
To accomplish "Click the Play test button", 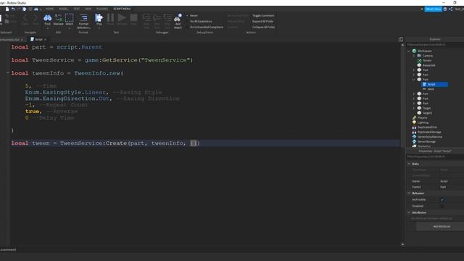I will point(99,17).
